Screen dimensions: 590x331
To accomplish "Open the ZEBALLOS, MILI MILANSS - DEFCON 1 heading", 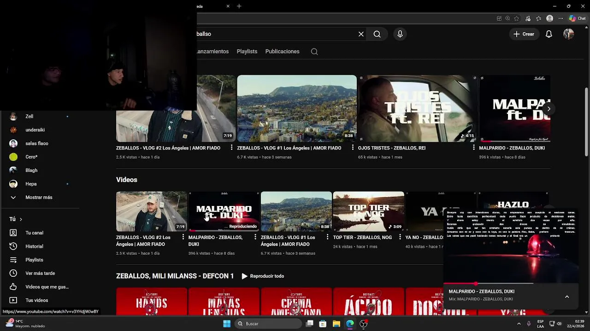I will (175, 276).
